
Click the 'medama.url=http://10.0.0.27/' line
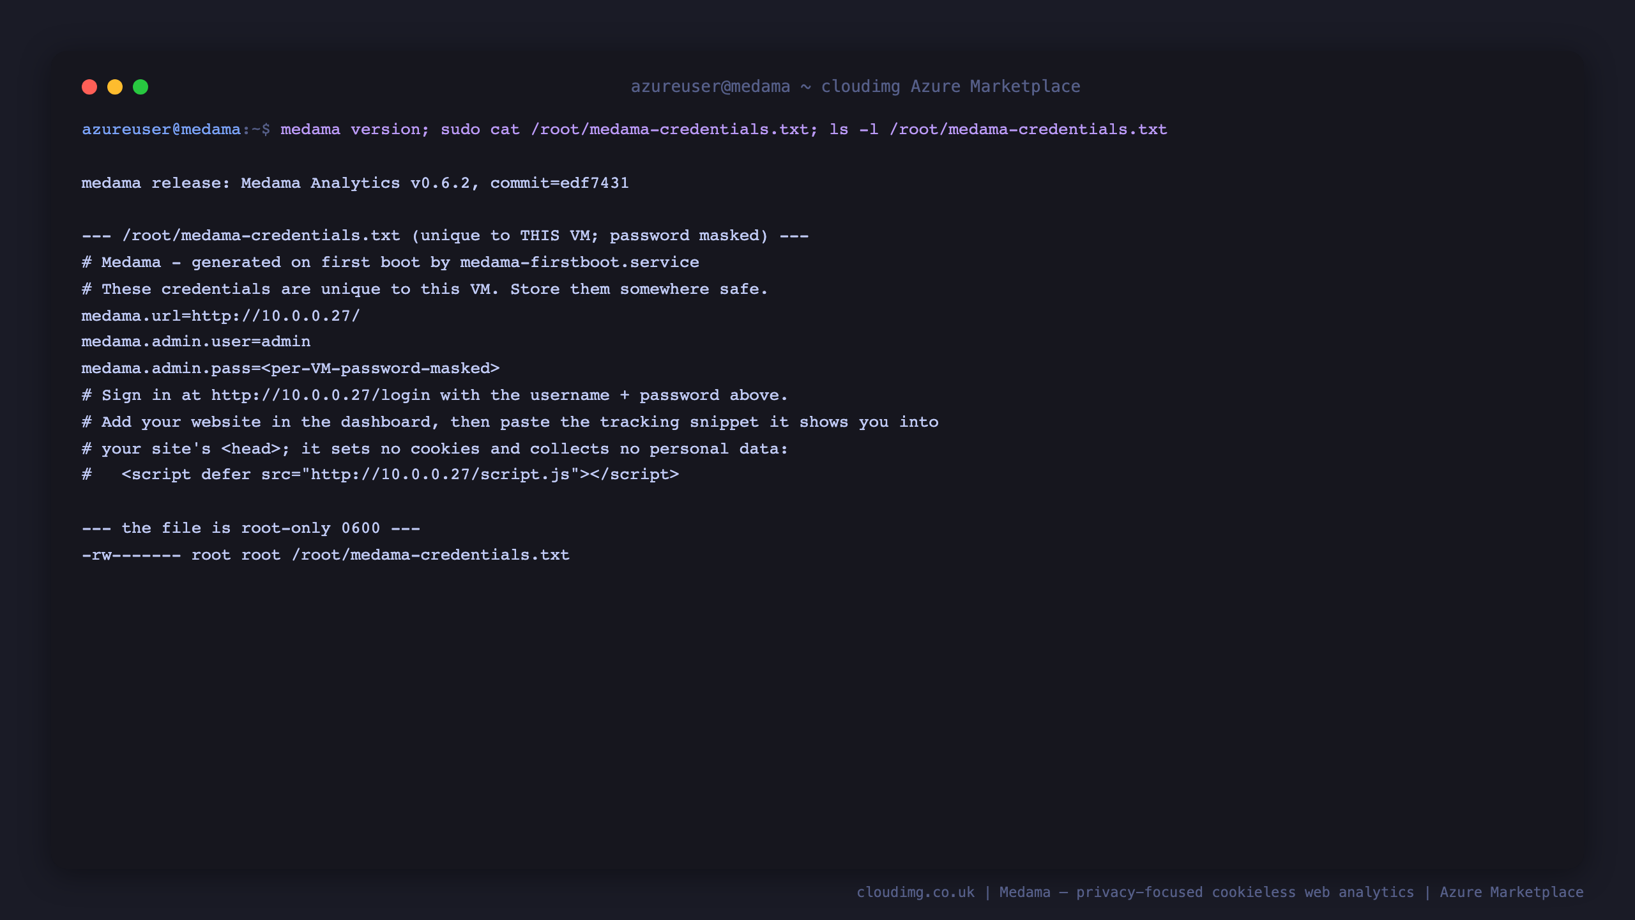pyautogui.click(x=221, y=316)
